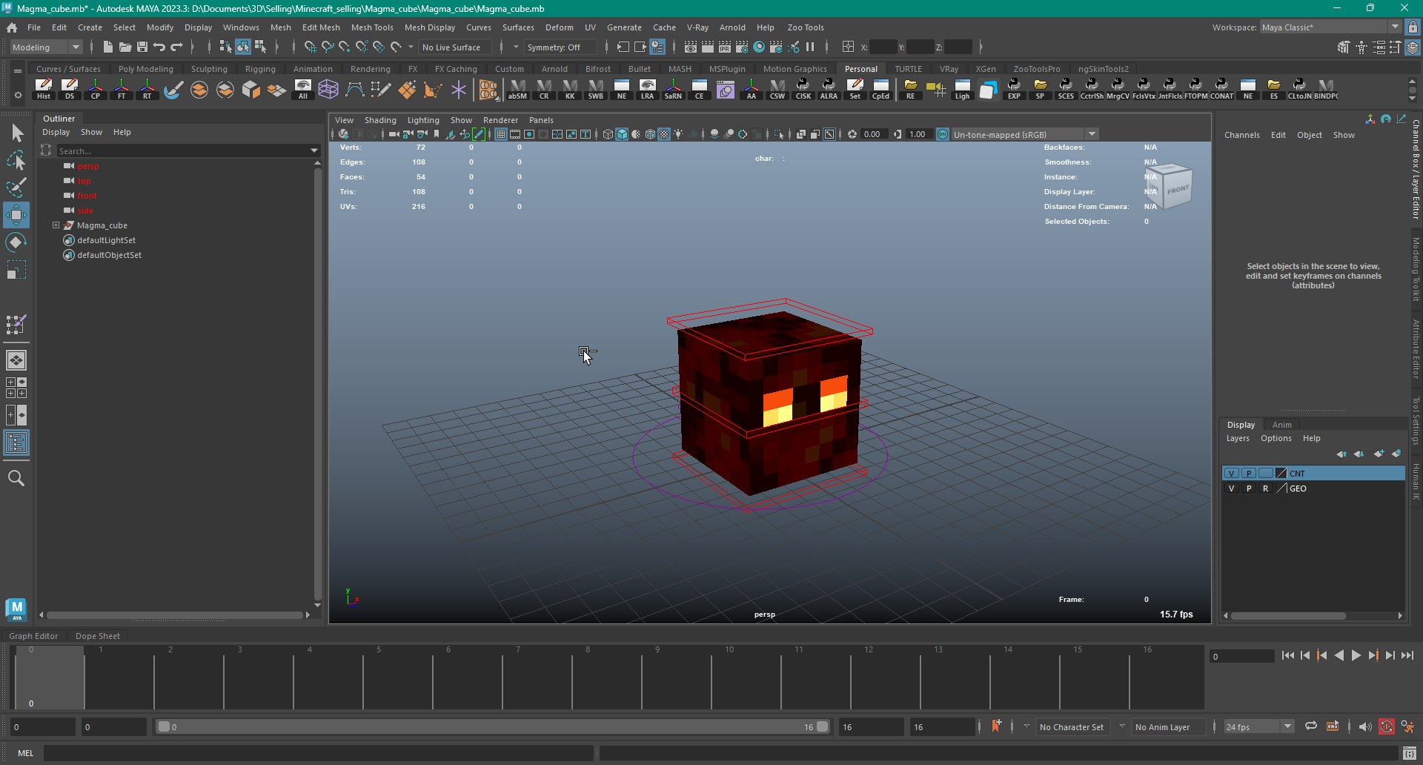Open the Modeling menu set dropdown
1423x765 pixels.
tap(46, 47)
